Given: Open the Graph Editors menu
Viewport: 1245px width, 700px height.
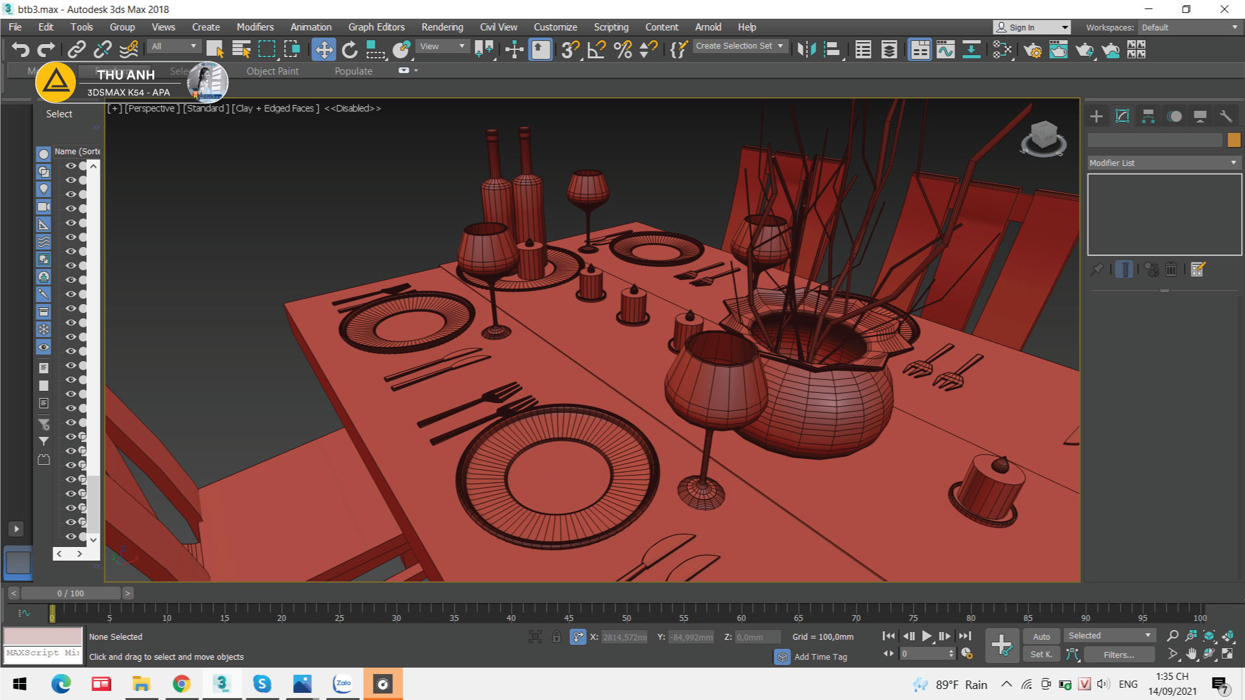Looking at the screenshot, I should click(x=376, y=27).
